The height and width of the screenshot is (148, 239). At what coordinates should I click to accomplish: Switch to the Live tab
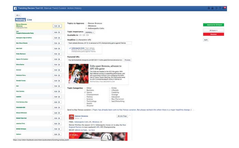click(29, 20)
